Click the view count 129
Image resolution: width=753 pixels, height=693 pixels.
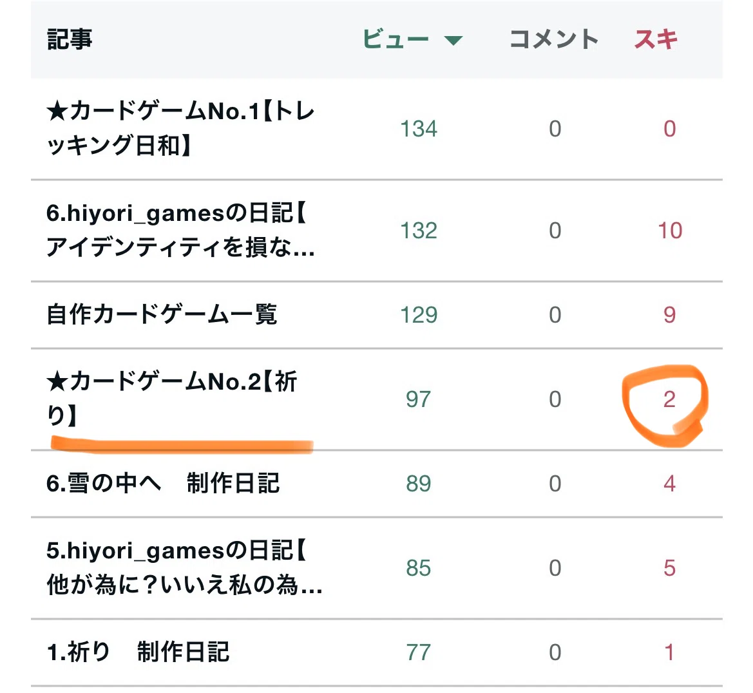[419, 316]
